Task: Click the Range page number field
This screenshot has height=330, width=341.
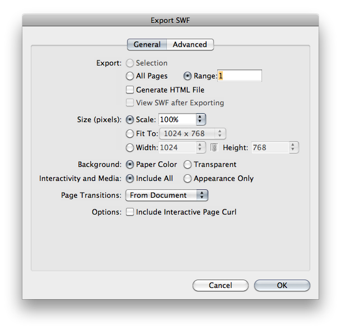Action: 240,76
